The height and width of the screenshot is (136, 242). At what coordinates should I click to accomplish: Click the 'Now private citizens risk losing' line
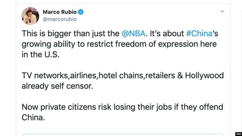pos(122,107)
